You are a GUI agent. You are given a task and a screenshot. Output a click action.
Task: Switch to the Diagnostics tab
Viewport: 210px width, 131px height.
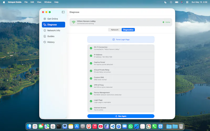pyautogui.click(x=128, y=30)
